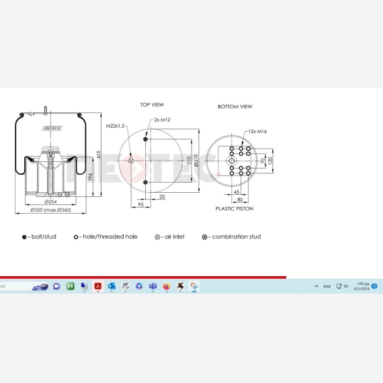
Task: Open the remote desktop connection taskbar icon
Action: (x=84, y=286)
